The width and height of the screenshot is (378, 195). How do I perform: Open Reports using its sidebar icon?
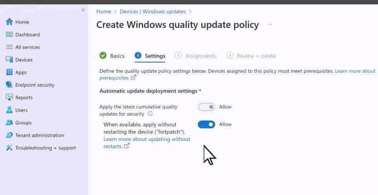pos(9,97)
